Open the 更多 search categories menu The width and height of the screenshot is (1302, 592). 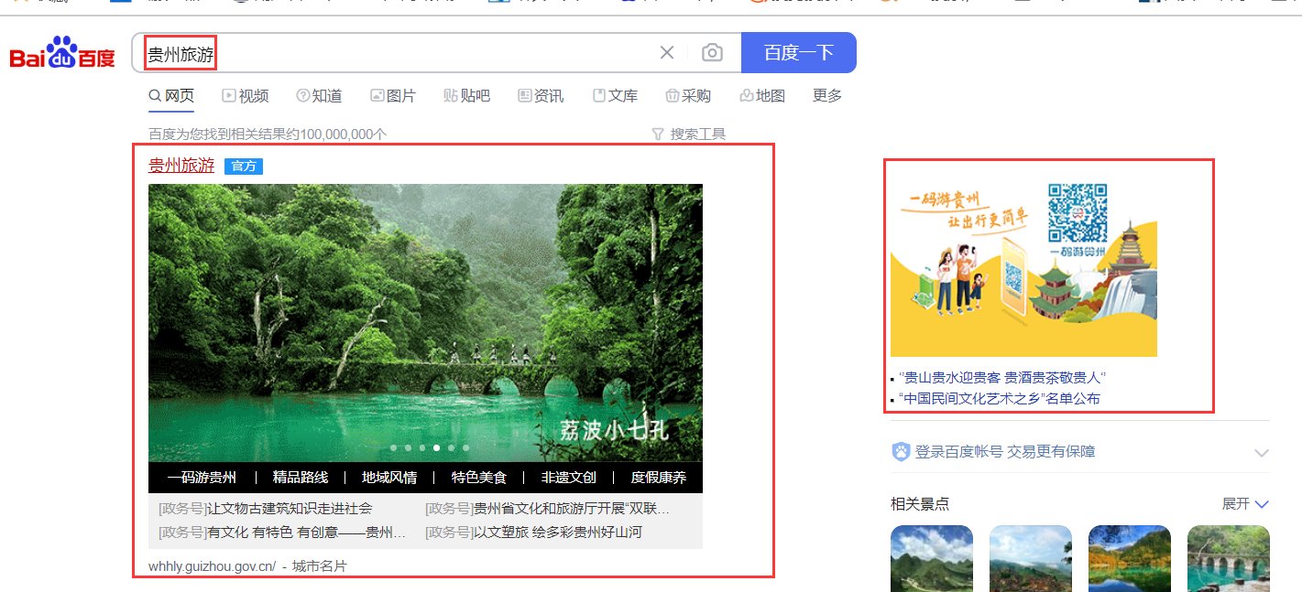(x=826, y=96)
